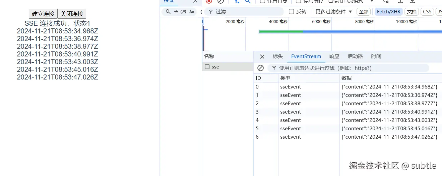
Task: Click EventStream regex filter funnel icon
Action: 274,68
